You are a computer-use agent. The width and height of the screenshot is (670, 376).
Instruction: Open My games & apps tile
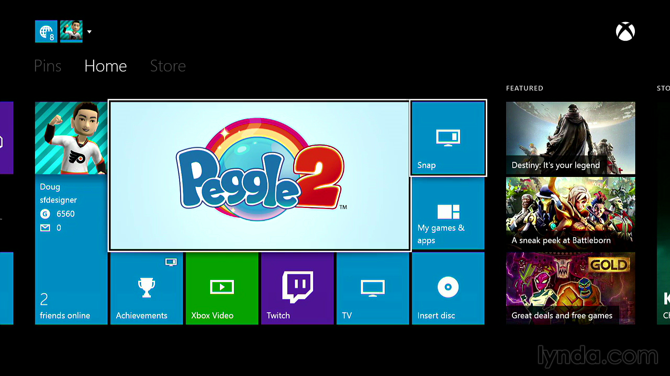448,213
